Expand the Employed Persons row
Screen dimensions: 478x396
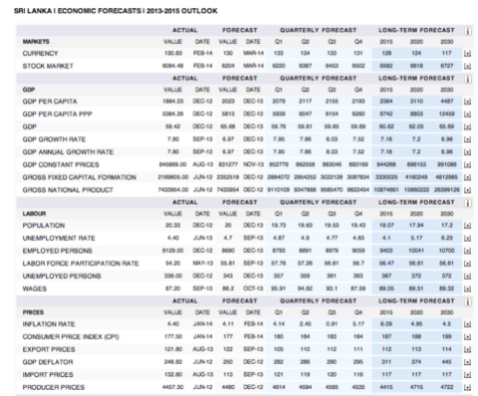coord(467,251)
